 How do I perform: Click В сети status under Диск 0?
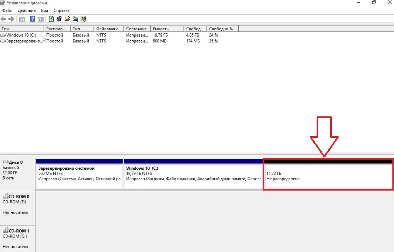pyautogui.click(x=9, y=178)
